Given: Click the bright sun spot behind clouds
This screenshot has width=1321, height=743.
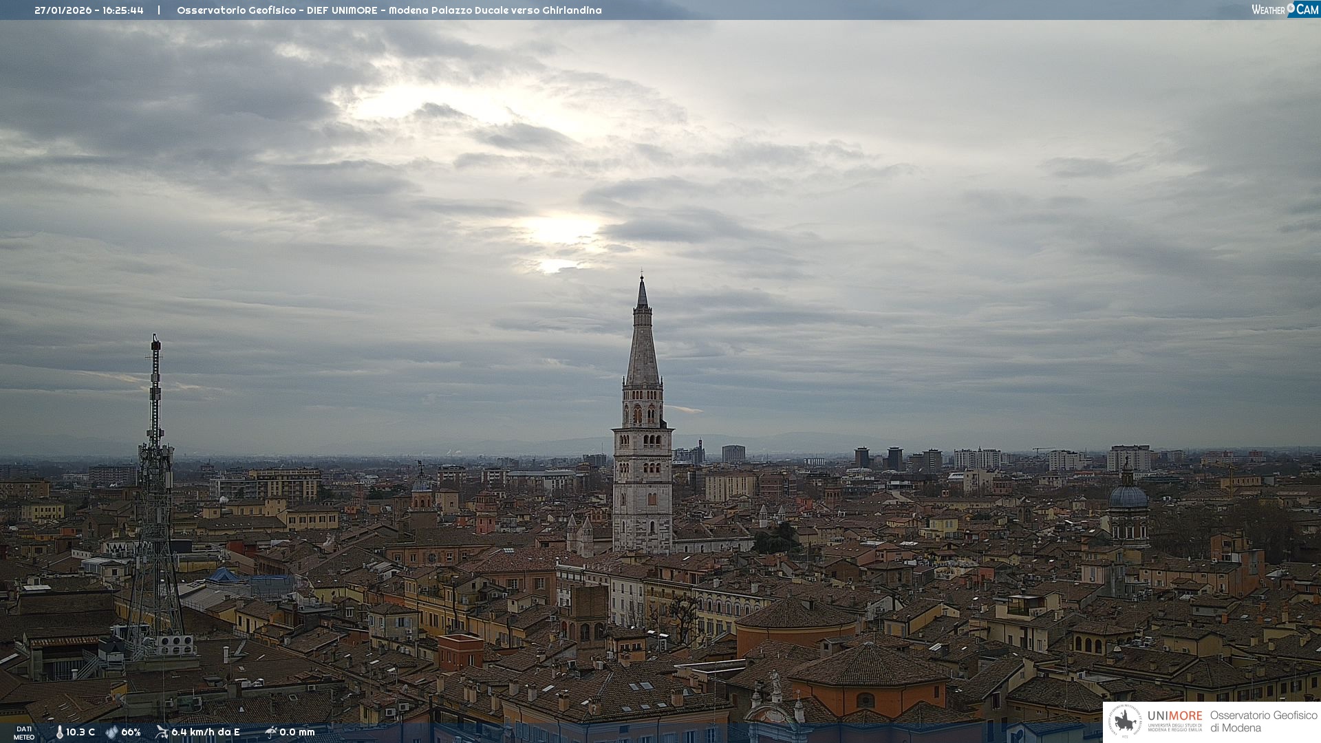Looking at the screenshot, I should (x=561, y=230).
